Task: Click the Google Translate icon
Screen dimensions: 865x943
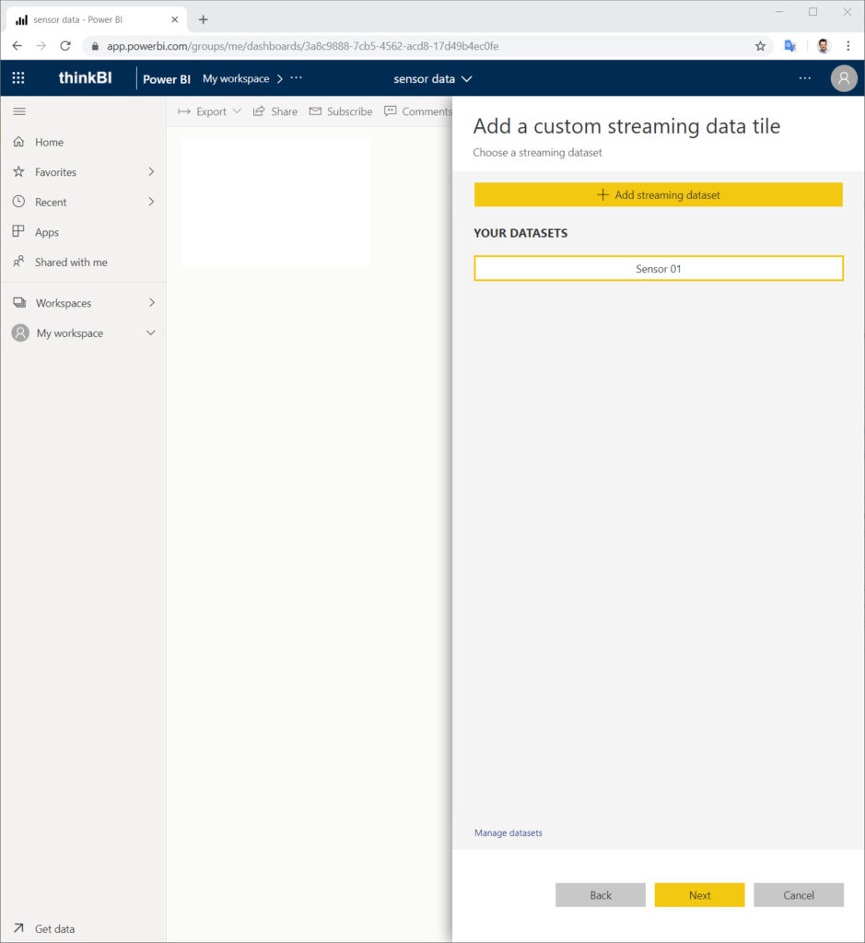Action: [789, 46]
